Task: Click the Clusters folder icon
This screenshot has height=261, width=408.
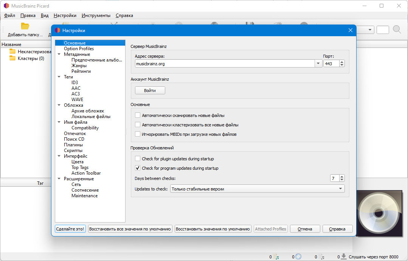Action: (x=12, y=58)
